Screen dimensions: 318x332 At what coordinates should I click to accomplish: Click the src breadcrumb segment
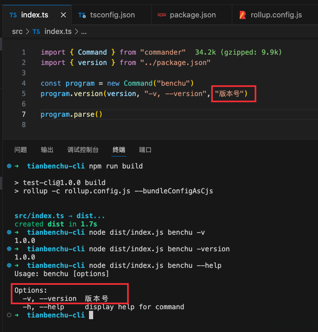[17, 31]
